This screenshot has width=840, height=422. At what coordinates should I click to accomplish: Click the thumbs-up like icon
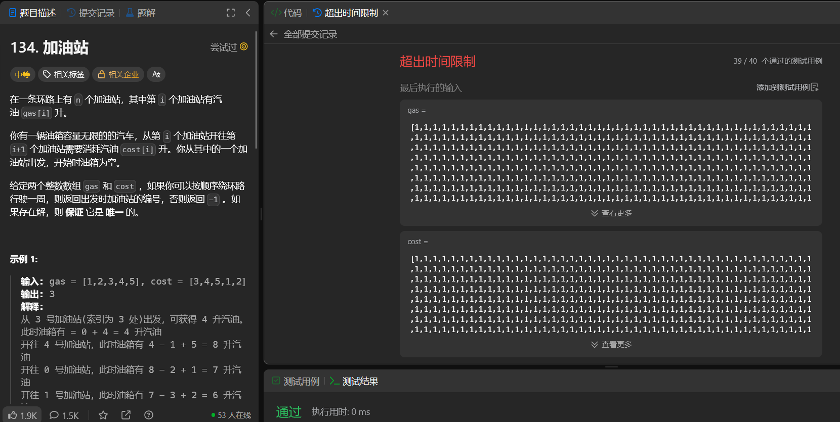point(13,415)
